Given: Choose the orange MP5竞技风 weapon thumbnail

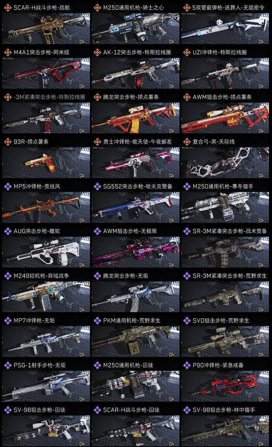Looking at the screenshot, I should [46, 208].
